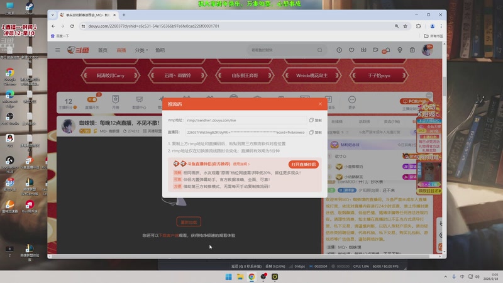The height and width of the screenshot is (283, 503).
Task: Expand the system tray hidden icons chevron
Action: [x=446, y=277]
